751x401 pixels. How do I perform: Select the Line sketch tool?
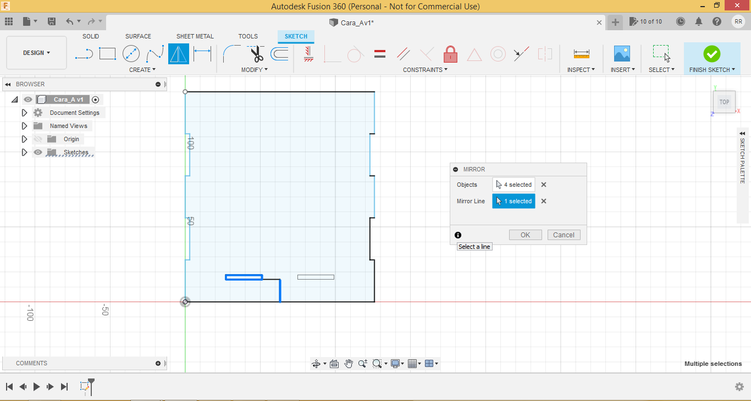pyautogui.click(x=84, y=54)
